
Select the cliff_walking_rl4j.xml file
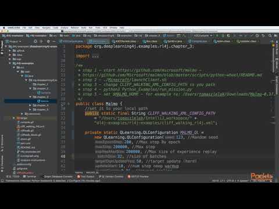[31, 127]
